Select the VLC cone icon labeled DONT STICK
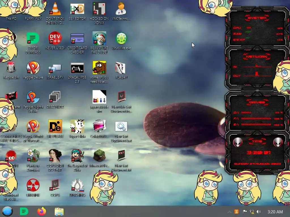This screenshot has width=290, height=217. [55, 13]
